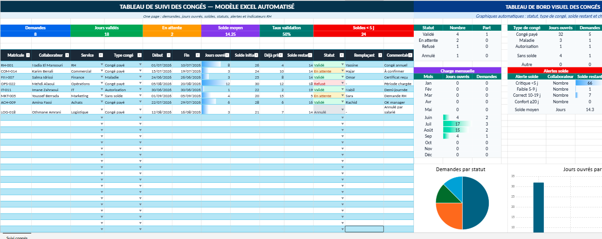Open the Solde initial column filter button
The height and width of the screenshot is (239, 602).
[x=257, y=55]
